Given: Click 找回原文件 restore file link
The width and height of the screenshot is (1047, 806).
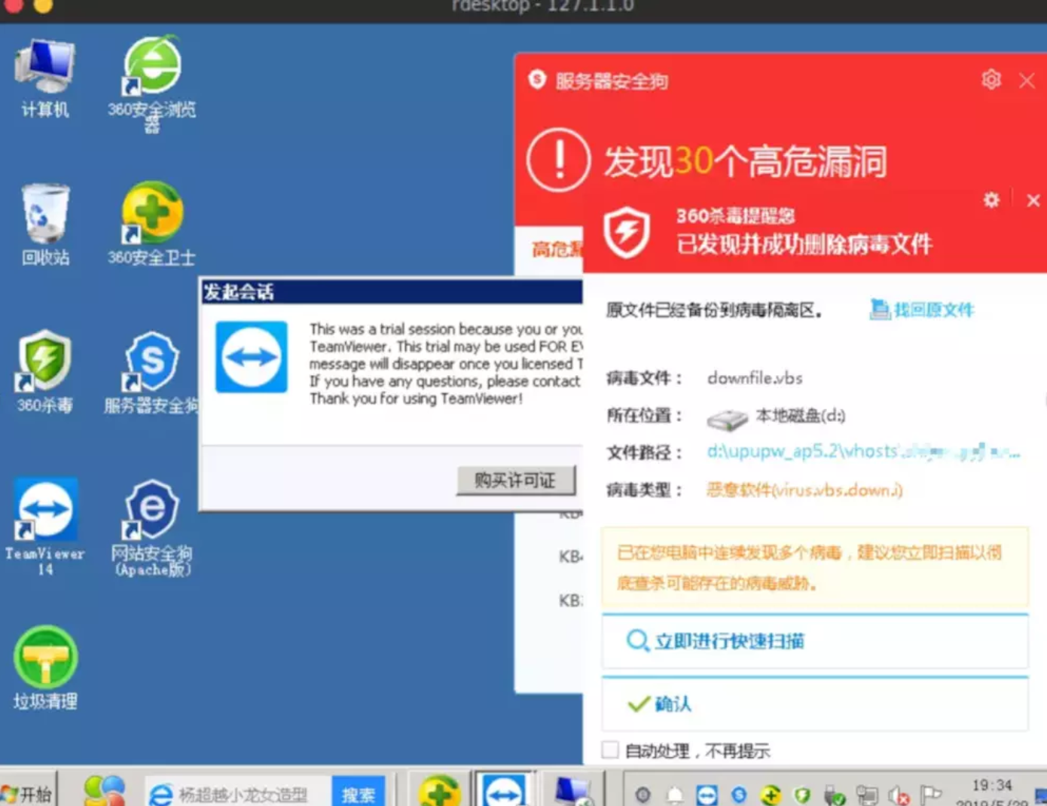Looking at the screenshot, I should [923, 310].
